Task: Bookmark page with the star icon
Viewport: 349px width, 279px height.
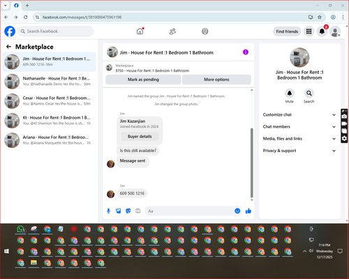Action: 320,17
